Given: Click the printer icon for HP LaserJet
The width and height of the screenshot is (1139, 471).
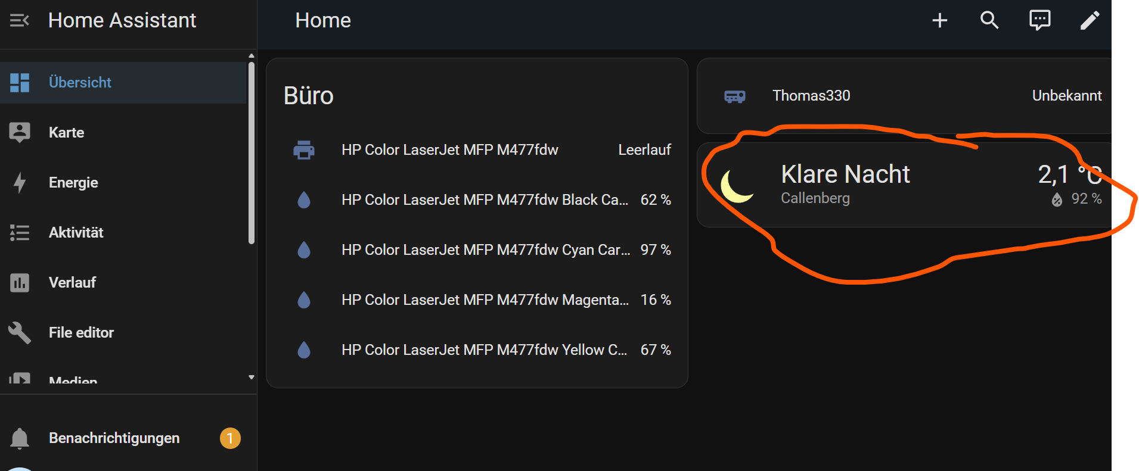Looking at the screenshot, I should pyautogui.click(x=304, y=150).
